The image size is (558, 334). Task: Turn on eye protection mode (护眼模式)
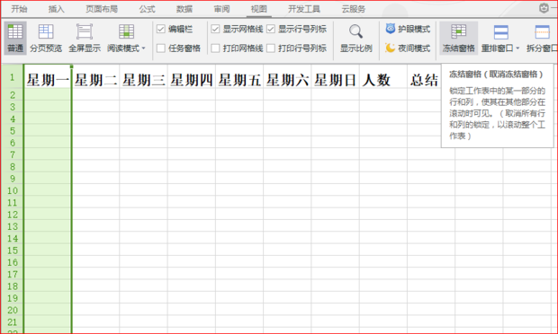[x=408, y=29]
